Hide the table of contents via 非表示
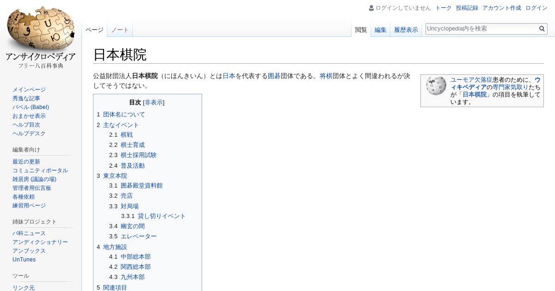This screenshot has height=291, width=555. point(154,103)
